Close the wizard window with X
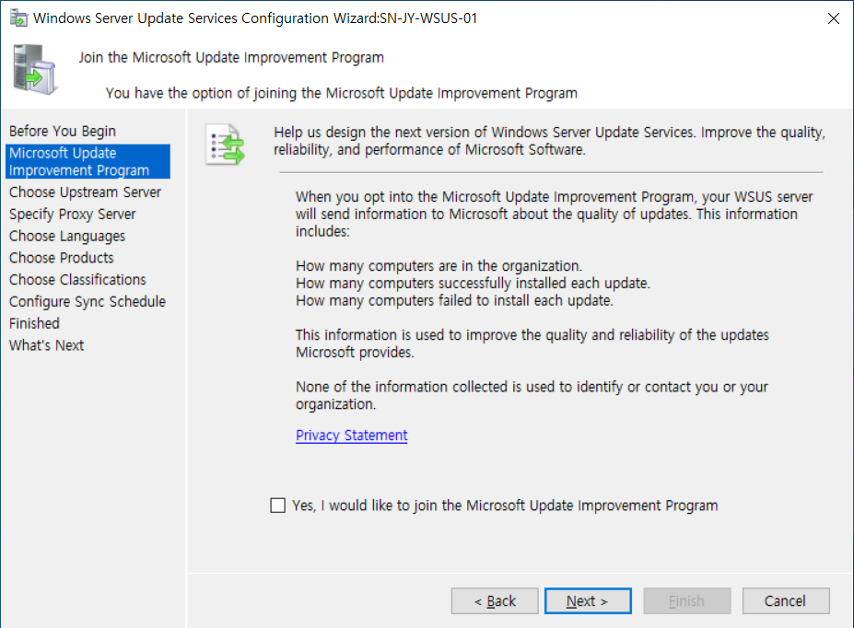This screenshot has height=628, width=854. pyautogui.click(x=834, y=18)
